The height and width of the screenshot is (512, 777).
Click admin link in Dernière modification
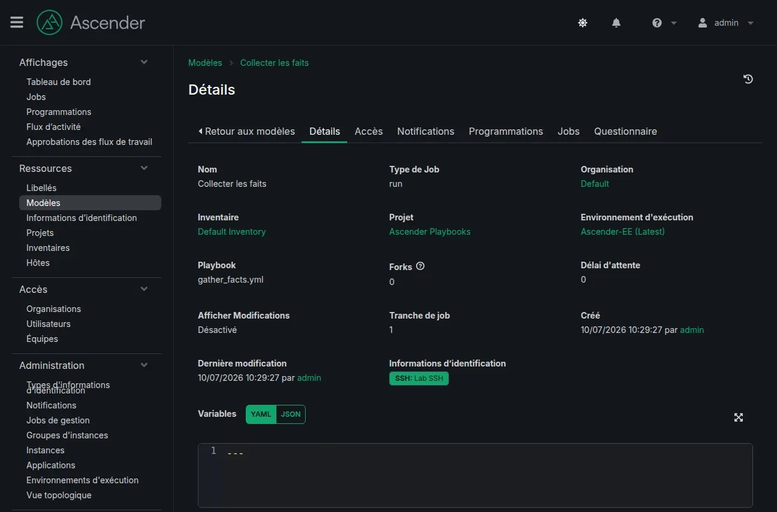coord(309,378)
